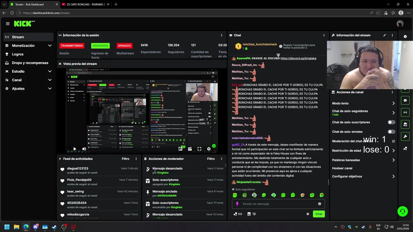Mute the stream preview volume
Image resolution: width=413 pixels, height=232 pixels.
(x=84, y=149)
